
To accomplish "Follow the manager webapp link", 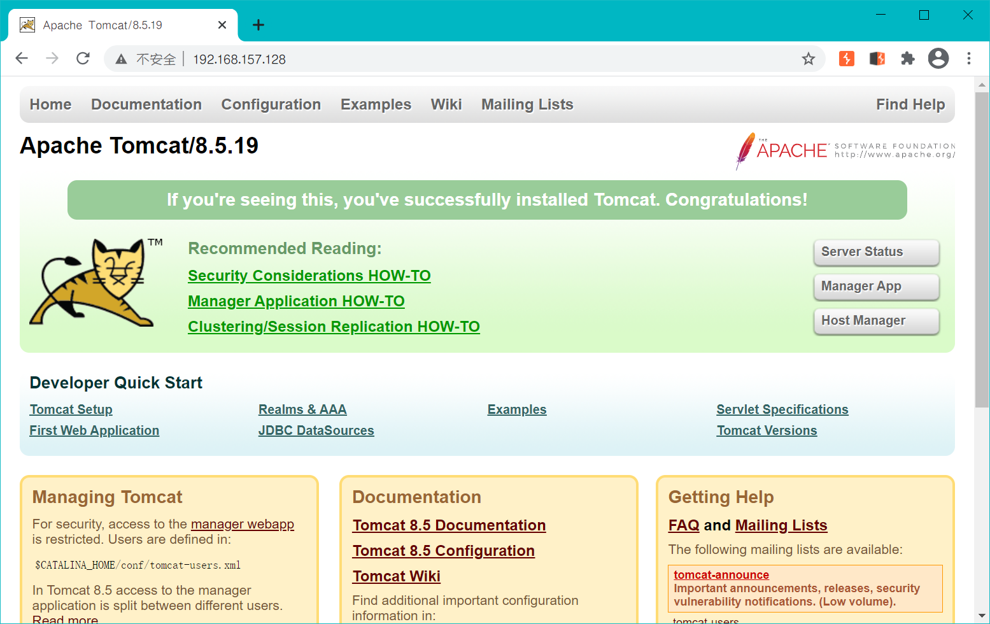I will coord(243,524).
